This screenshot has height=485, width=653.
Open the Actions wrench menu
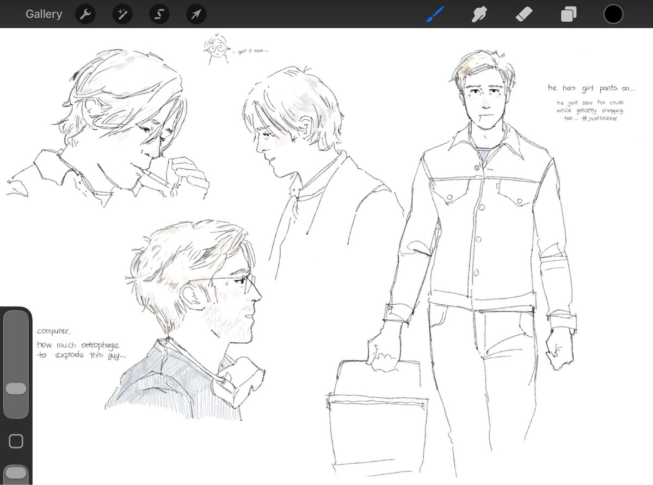[85, 14]
